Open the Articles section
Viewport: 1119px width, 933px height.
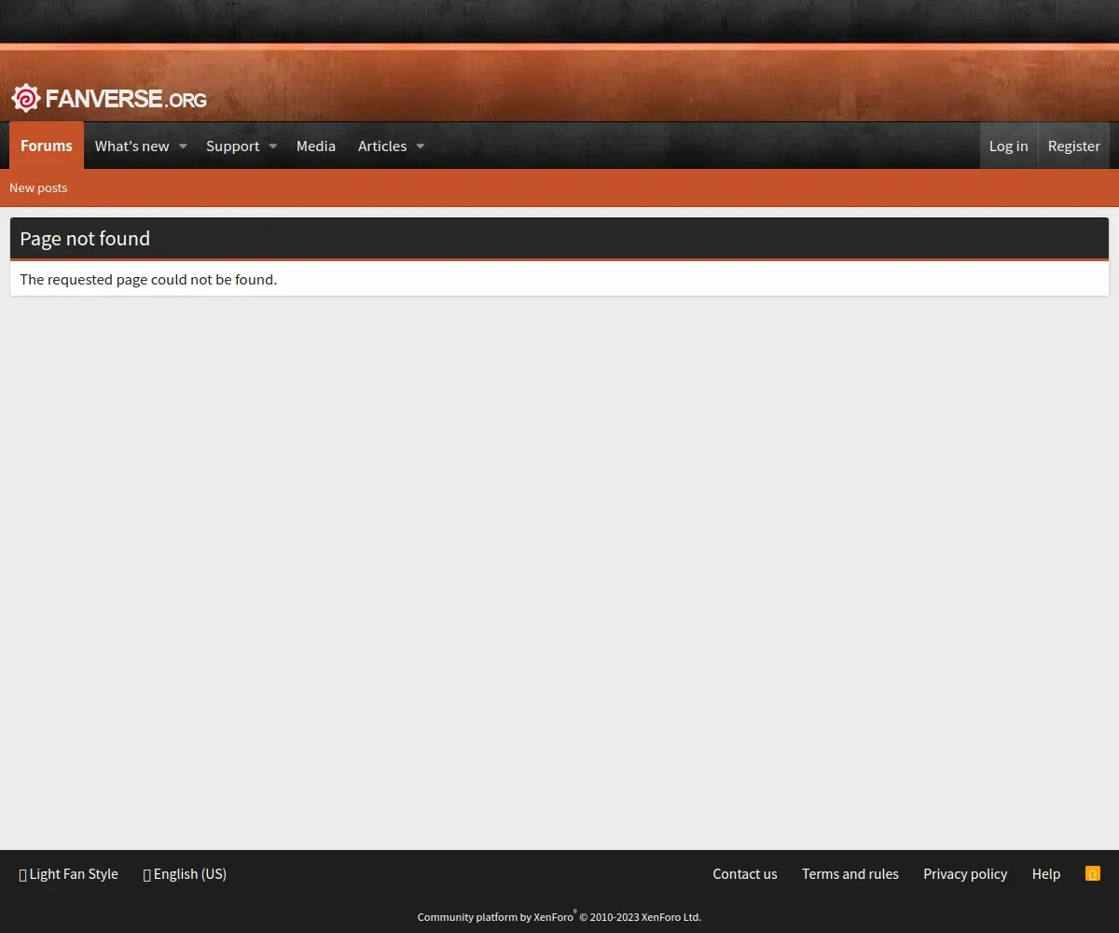coord(382,146)
